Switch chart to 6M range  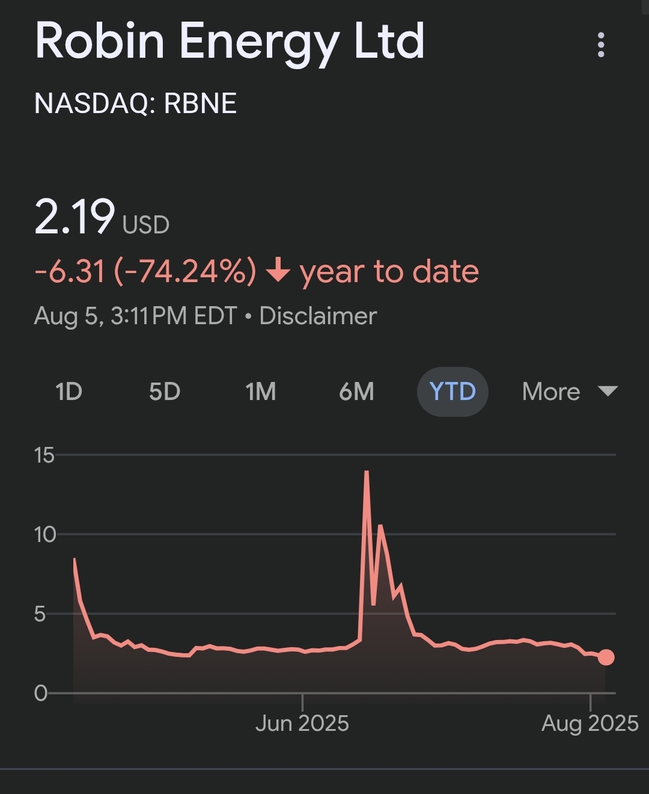(356, 392)
